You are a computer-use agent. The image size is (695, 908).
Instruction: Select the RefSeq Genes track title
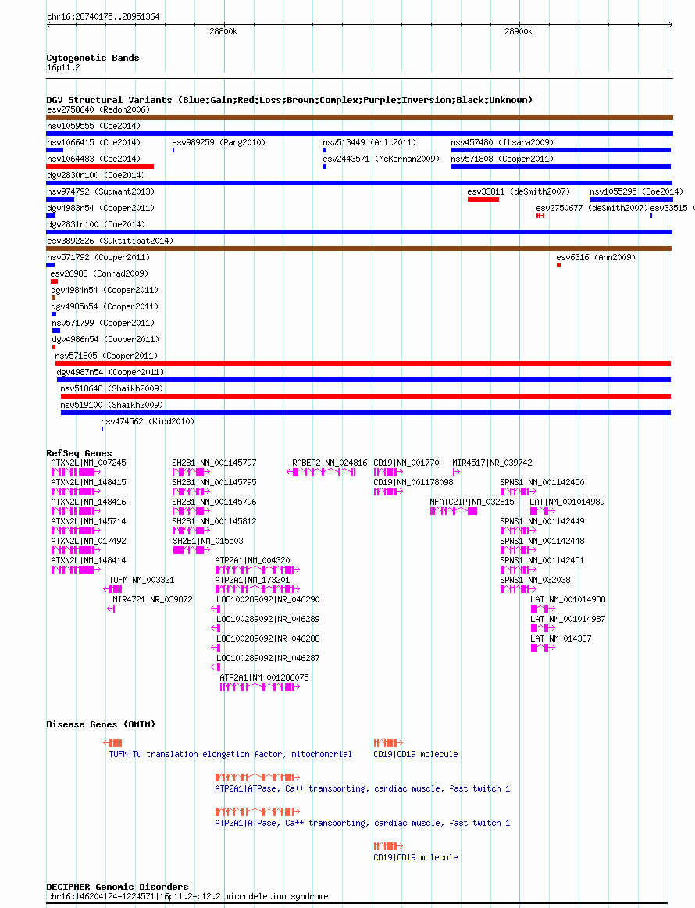click(x=80, y=453)
